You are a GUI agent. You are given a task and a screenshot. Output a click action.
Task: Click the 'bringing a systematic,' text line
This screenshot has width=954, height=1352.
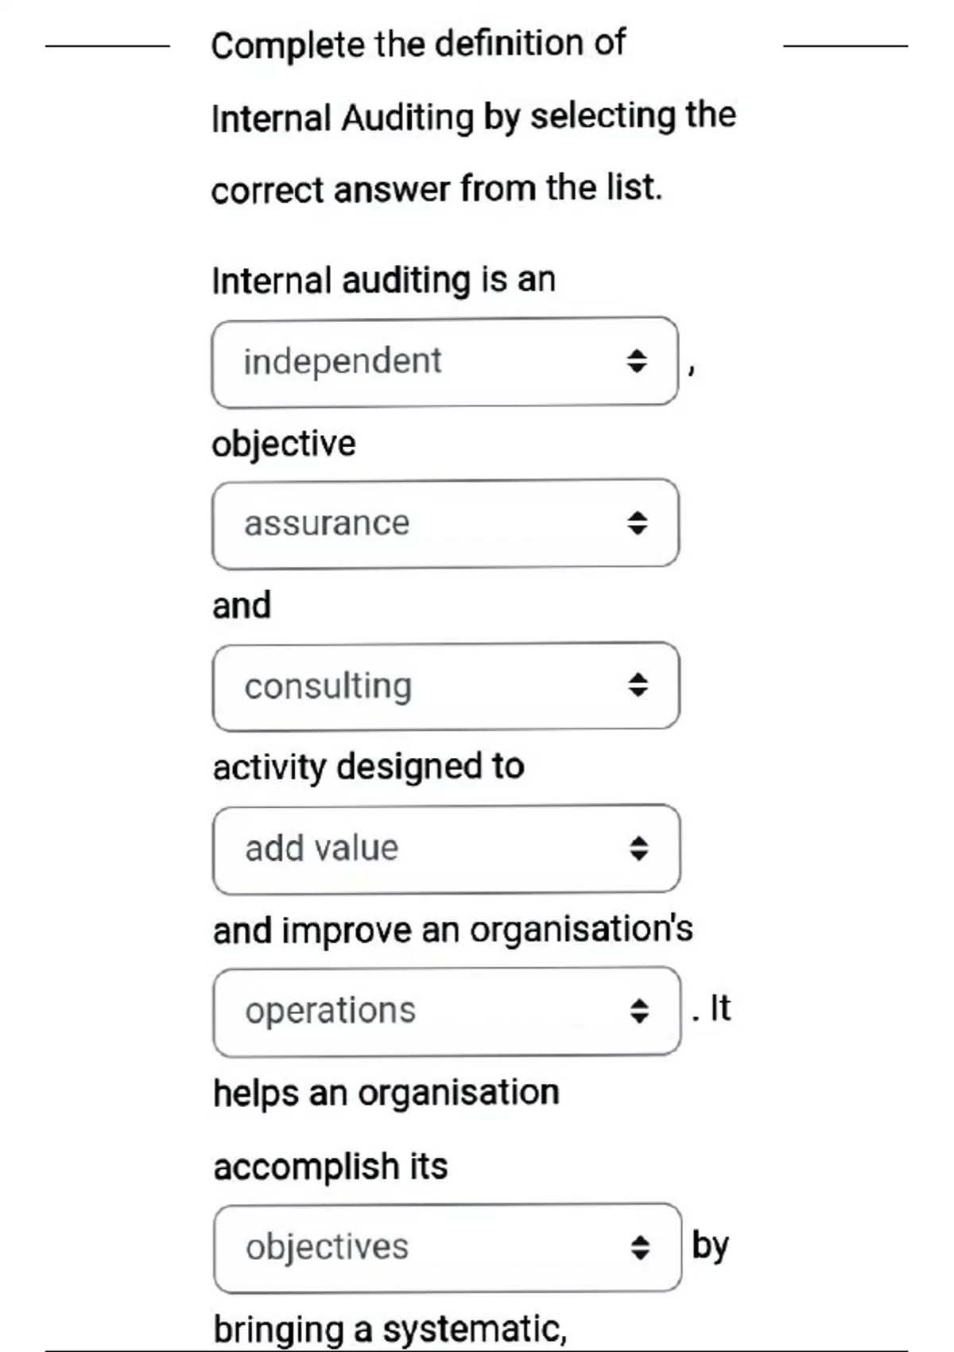click(x=390, y=1329)
